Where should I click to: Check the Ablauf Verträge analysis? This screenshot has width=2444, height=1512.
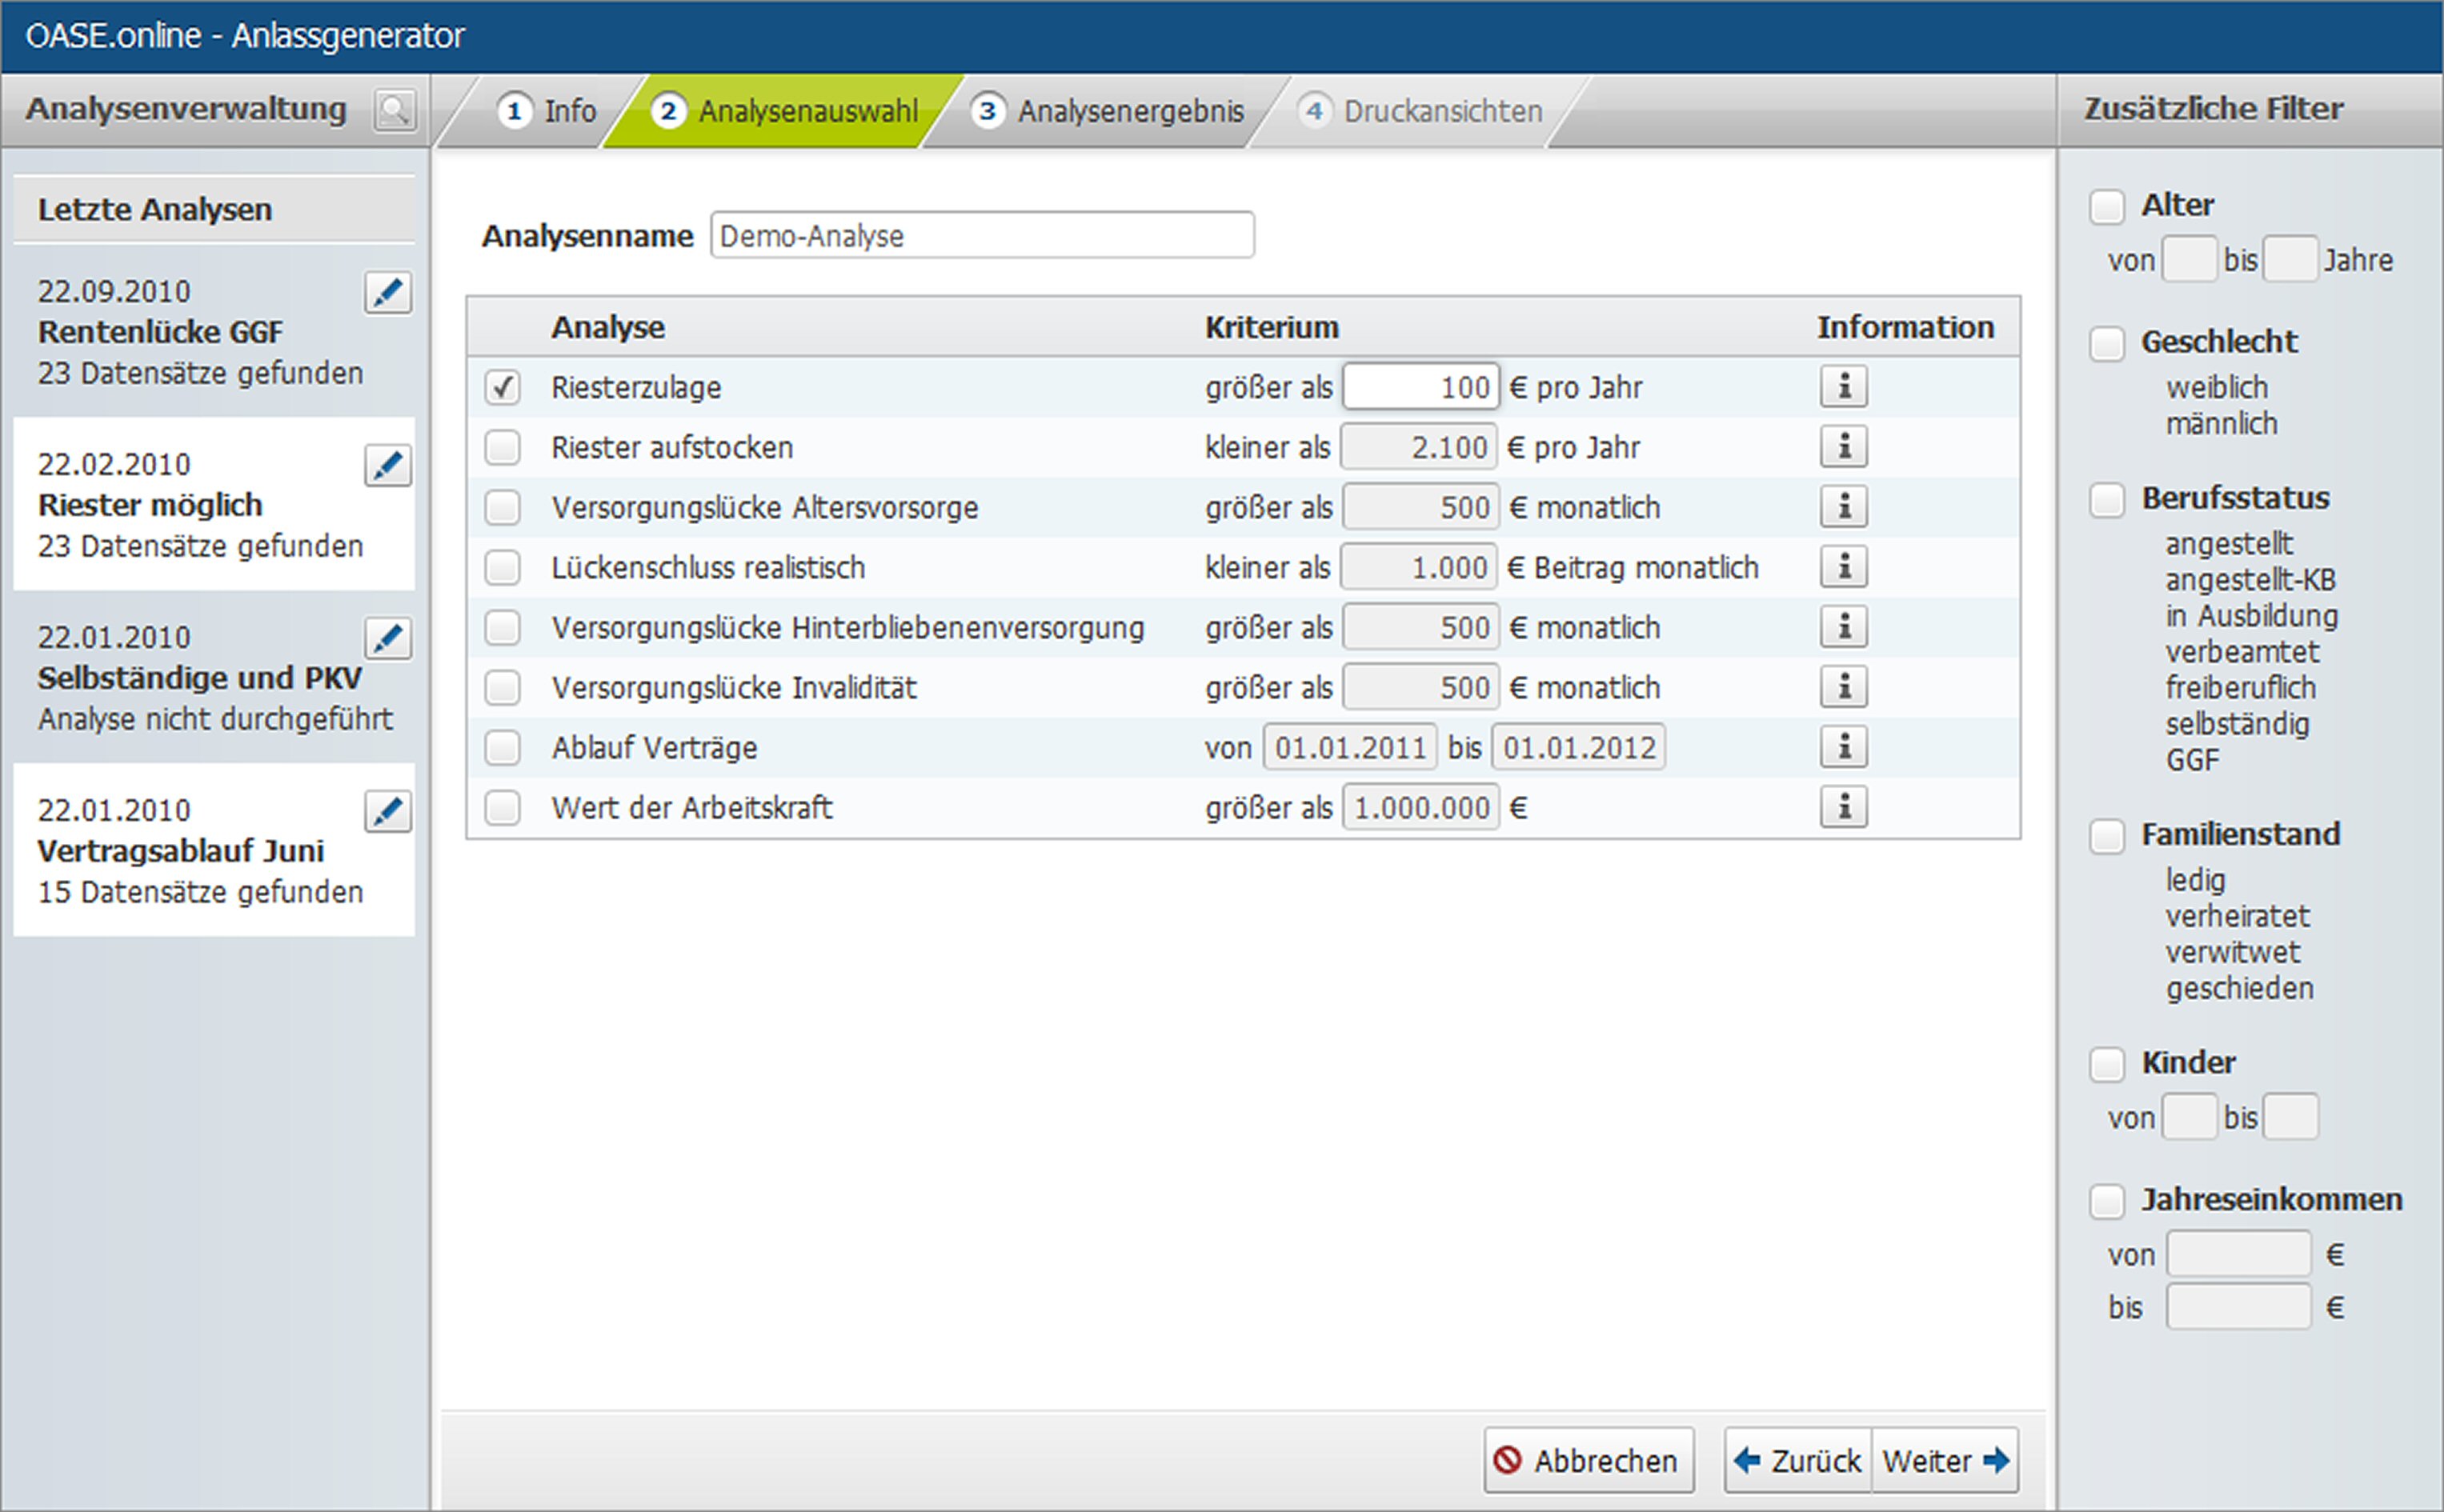[502, 747]
